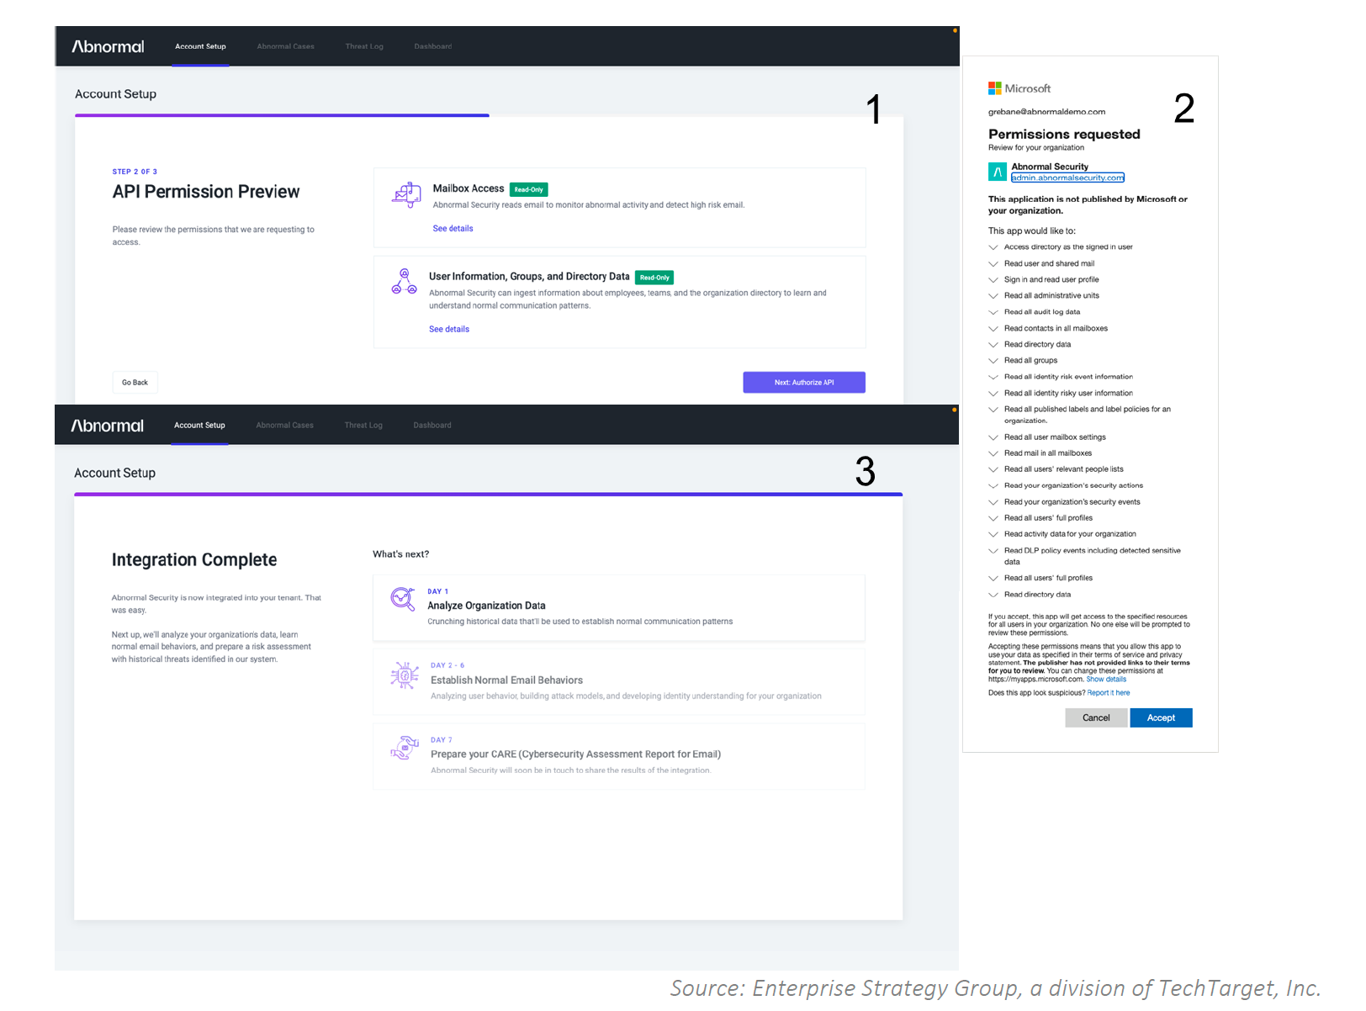Click the STEP 2 OF 3 label
The height and width of the screenshot is (1011, 1366).
coord(135,172)
